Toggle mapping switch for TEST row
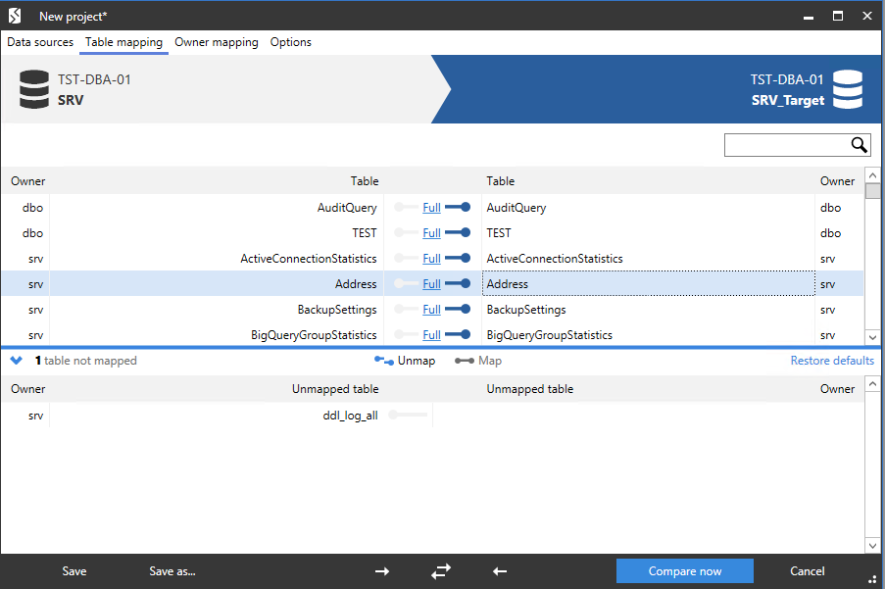 pyautogui.click(x=458, y=232)
